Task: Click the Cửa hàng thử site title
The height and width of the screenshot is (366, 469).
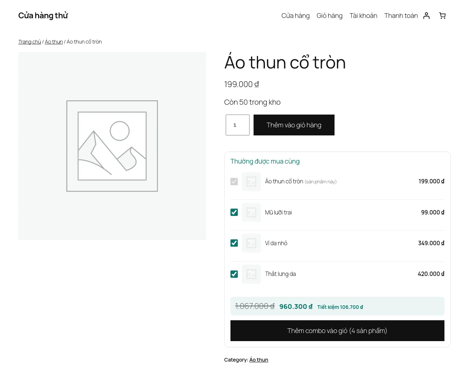Action: click(43, 15)
